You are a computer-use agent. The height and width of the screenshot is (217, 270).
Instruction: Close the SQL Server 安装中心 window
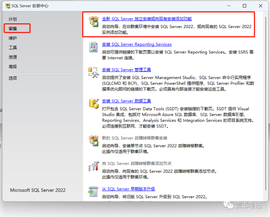260,6
